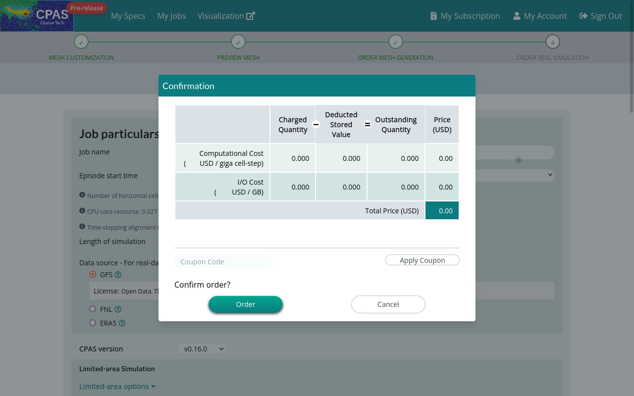The image size is (634, 396).
Task: Cancel the confirmation dialog
Action: pyautogui.click(x=388, y=304)
